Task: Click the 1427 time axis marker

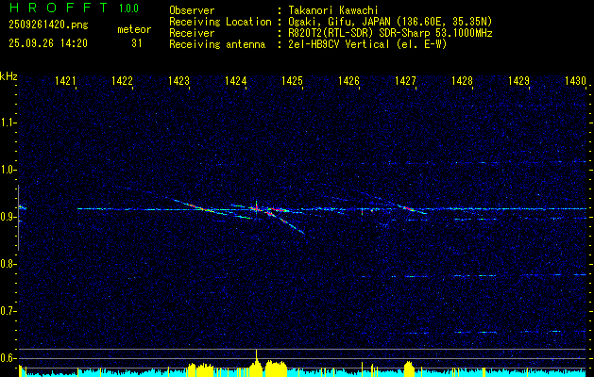Action: (x=405, y=81)
